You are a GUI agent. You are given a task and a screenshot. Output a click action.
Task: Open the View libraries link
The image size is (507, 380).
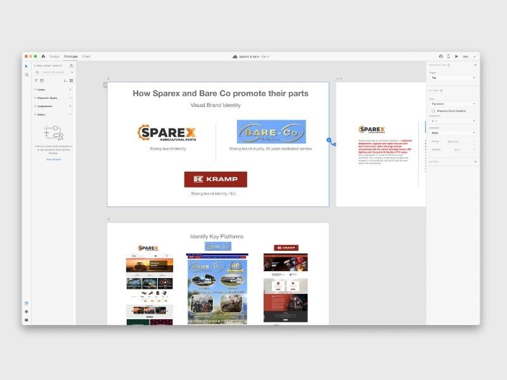coord(54,160)
